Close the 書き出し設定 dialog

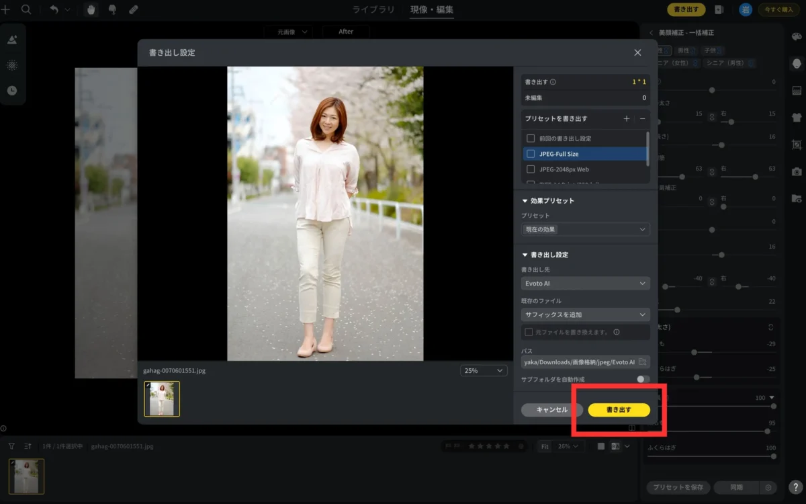(x=637, y=52)
